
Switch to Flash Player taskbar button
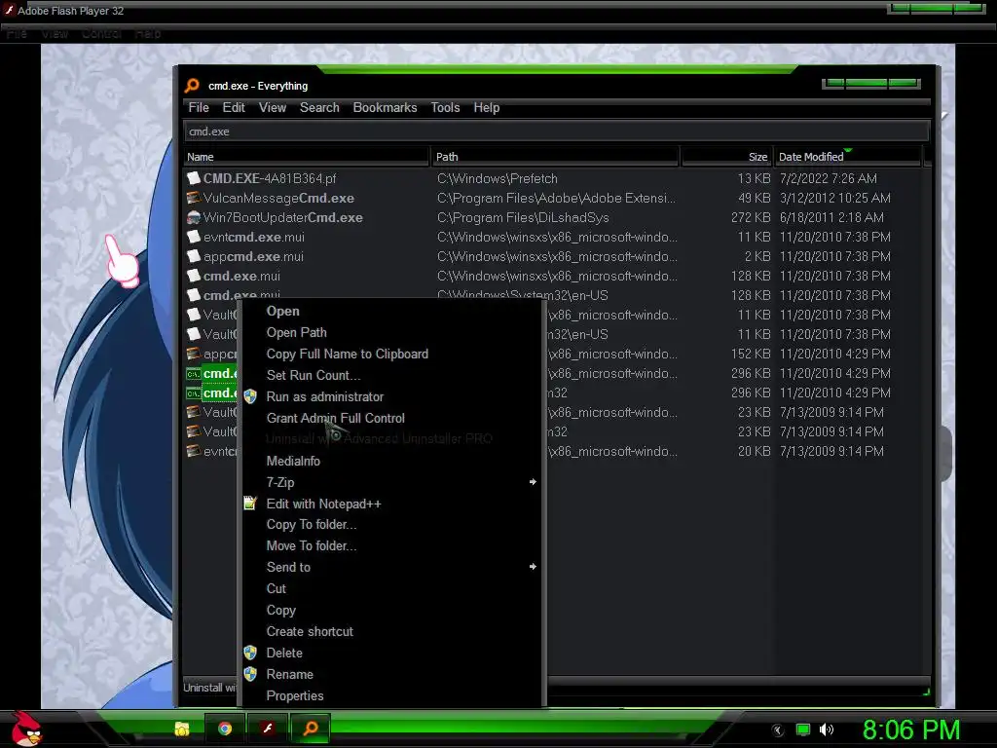[x=268, y=729]
